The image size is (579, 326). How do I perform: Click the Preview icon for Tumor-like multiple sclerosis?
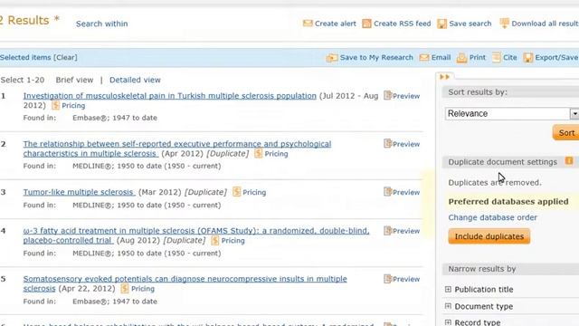point(387,191)
